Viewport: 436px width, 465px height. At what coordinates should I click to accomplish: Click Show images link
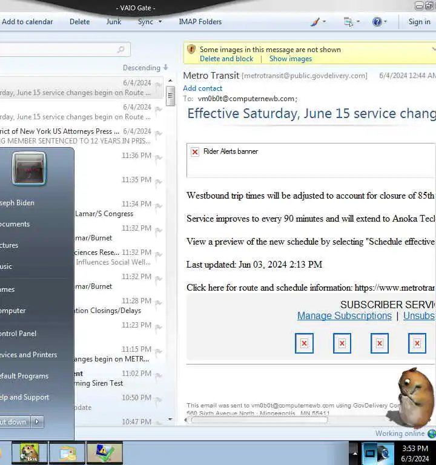291,59
